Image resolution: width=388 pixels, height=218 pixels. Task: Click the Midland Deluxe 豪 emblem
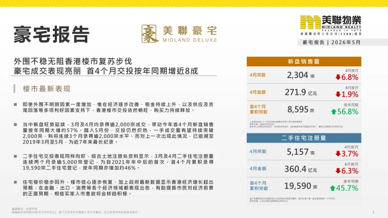click(150, 34)
